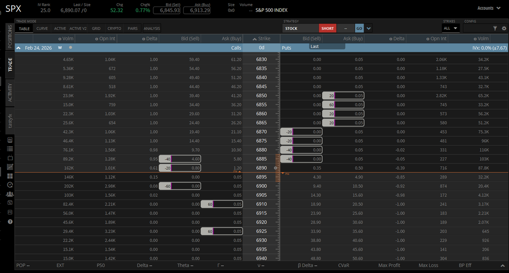The height and width of the screenshot is (273, 509).
Task: Sort by the Strike column header arrow
Action: point(255,39)
